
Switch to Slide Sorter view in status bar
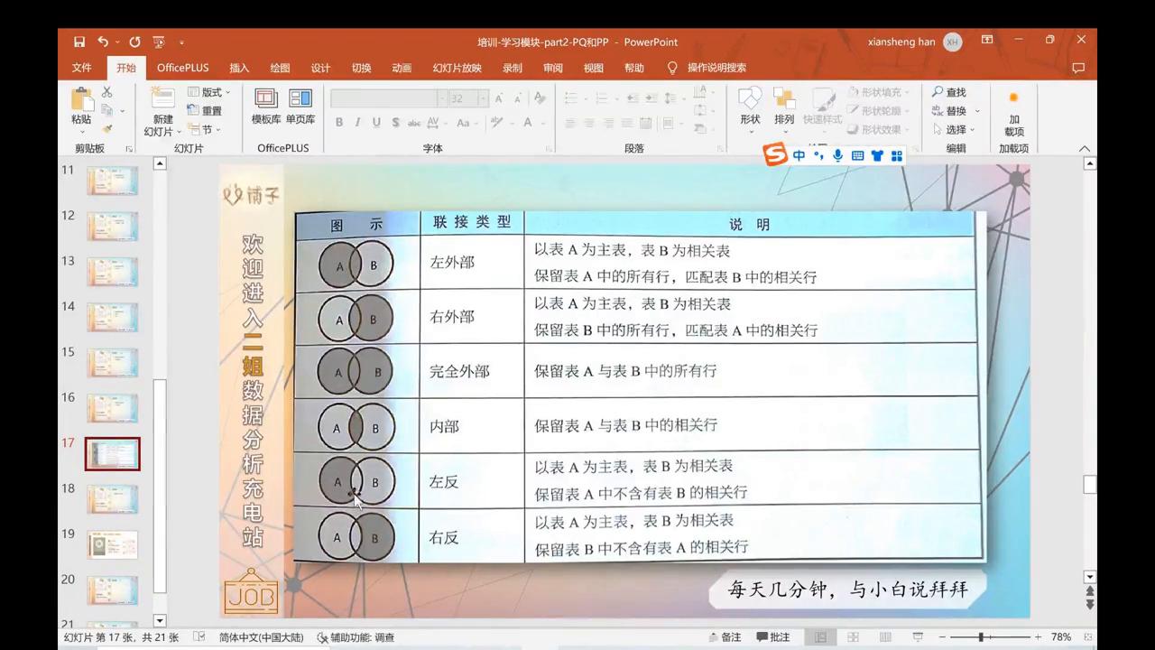pos(854,637)
